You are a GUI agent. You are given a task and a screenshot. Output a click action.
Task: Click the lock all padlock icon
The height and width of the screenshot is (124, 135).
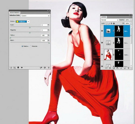[x=114, y=23]
